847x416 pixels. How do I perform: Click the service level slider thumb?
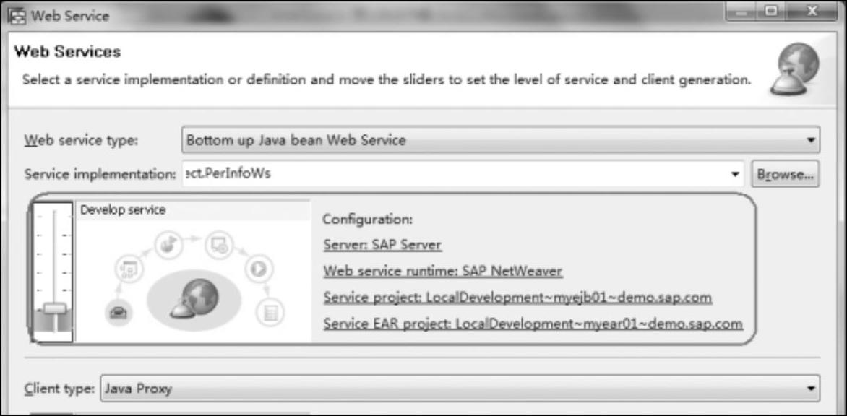click(54, 309)
